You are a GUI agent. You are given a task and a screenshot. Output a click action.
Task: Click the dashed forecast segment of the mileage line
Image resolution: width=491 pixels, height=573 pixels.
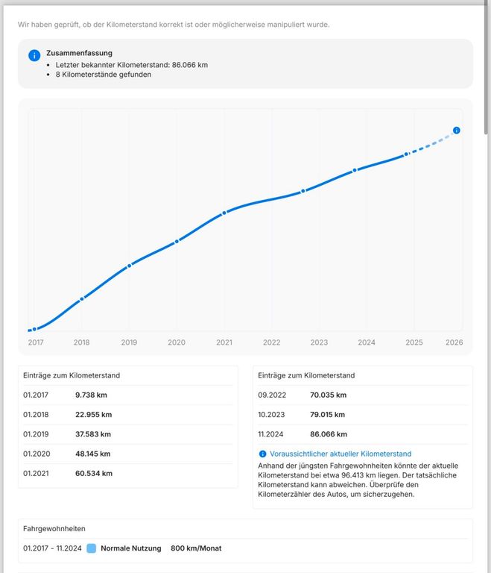coord(432,144)
